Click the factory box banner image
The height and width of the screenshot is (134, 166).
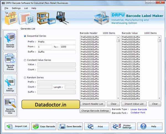click(101, 18)
